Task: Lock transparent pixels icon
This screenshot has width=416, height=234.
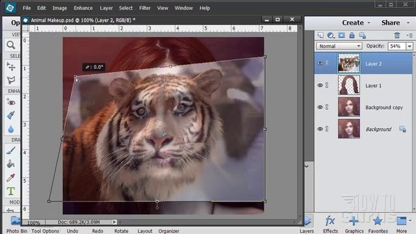Action: (363, 35)
